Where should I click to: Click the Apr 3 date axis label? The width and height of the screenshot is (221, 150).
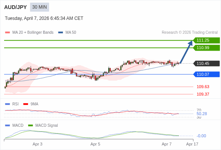[37, 144]
